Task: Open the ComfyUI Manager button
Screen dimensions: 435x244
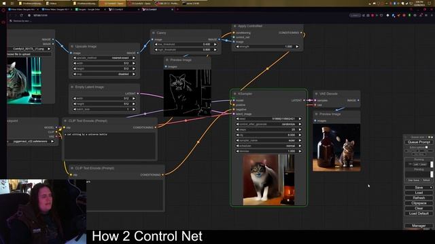Action: [x=419, y=226]
